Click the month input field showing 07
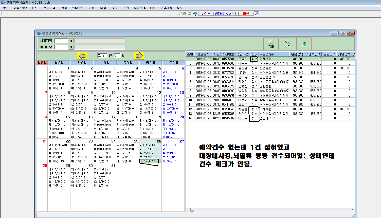The image size is (381, 218). click(x=117, y=56)
